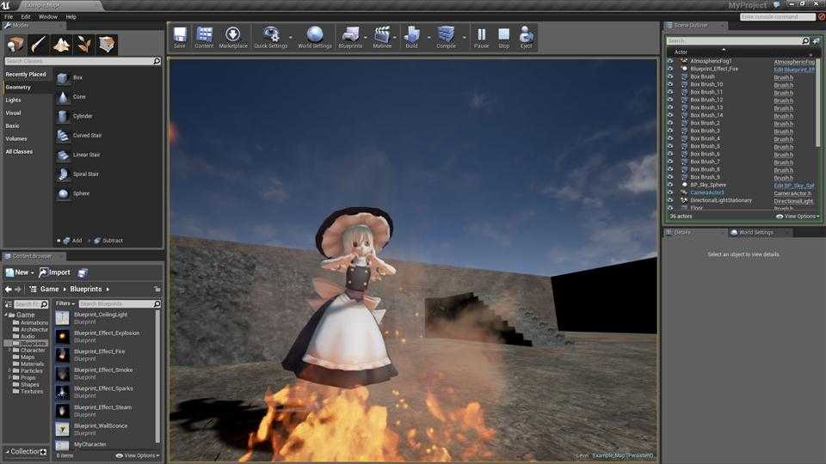Toggle visibility of CameraActor3
Viewport: 826px width, 464px height.
pyautogui.click(x=670, y=192)
